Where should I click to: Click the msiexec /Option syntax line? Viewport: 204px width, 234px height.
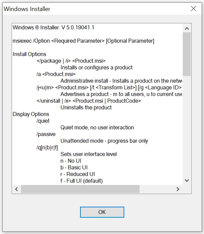click(83, 41)
